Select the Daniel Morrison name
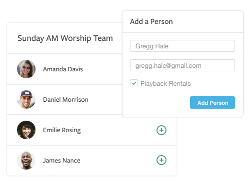 coord(65,100)
